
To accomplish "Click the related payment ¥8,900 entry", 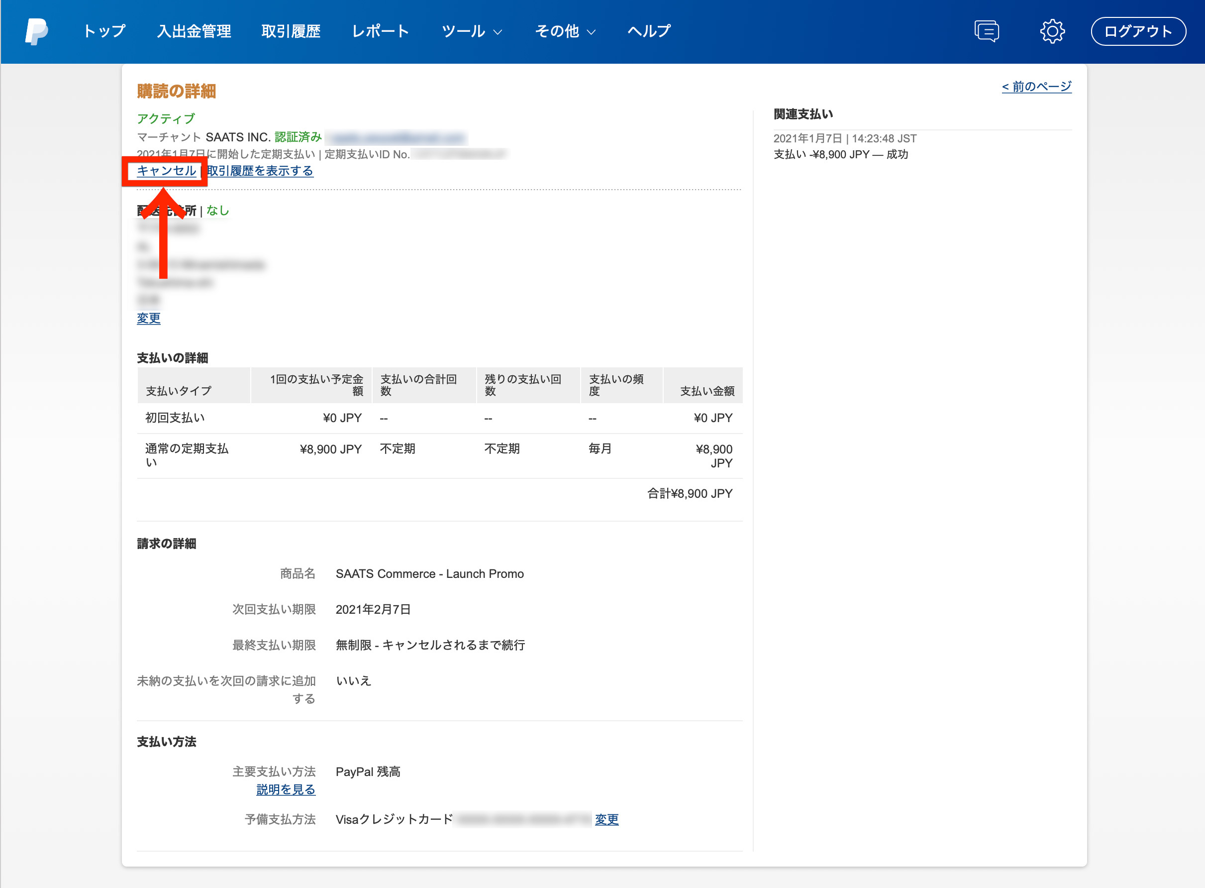I will [x=840, y=154].
